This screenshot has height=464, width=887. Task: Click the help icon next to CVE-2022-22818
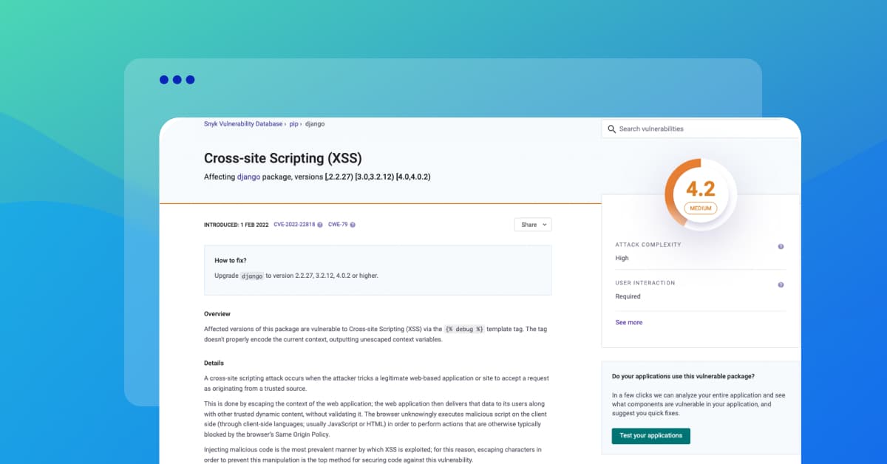pos(320,224)
